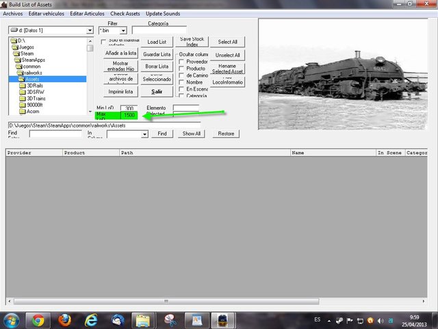
Task: Select the 3DTrains folder in tree
Action: [x=37, y=98]
